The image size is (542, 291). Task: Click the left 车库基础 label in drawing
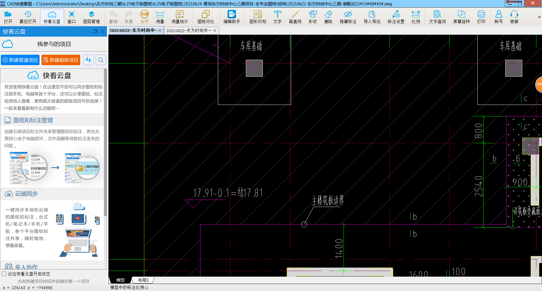(251, 46)
